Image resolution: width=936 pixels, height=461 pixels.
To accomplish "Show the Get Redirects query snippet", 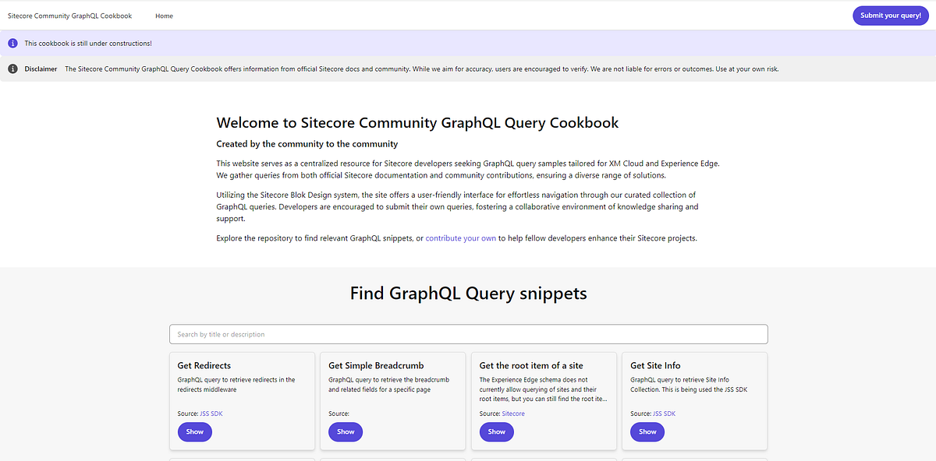I will [x=194, y=431].
